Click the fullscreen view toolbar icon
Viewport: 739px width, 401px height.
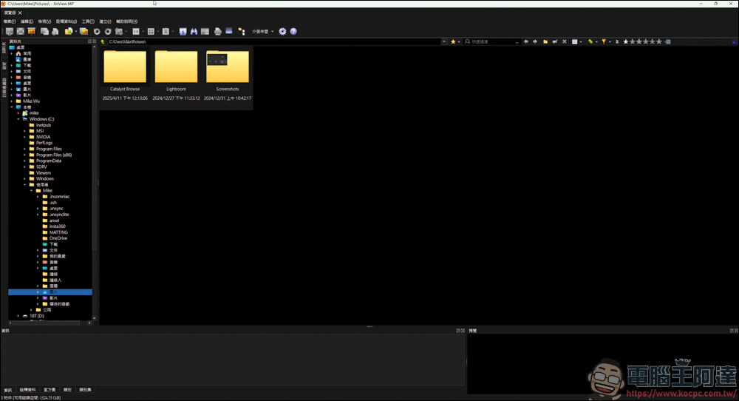click(20, 31)
